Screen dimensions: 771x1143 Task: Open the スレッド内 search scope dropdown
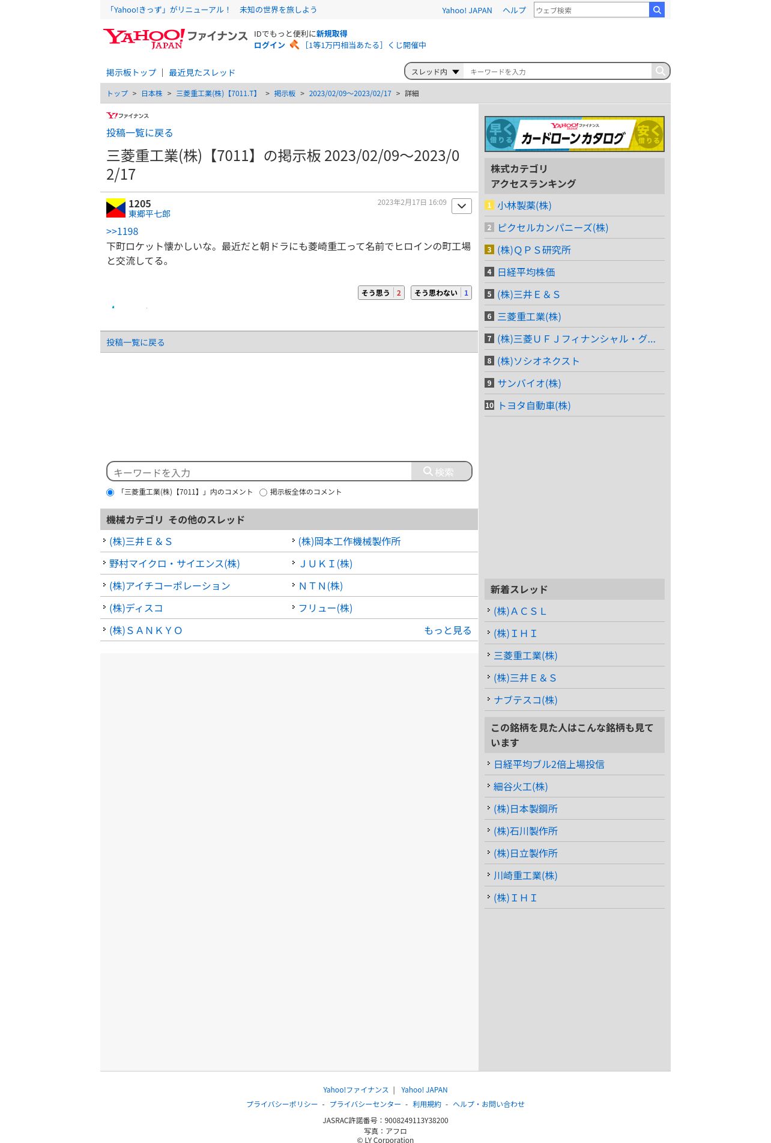[435, 72]
